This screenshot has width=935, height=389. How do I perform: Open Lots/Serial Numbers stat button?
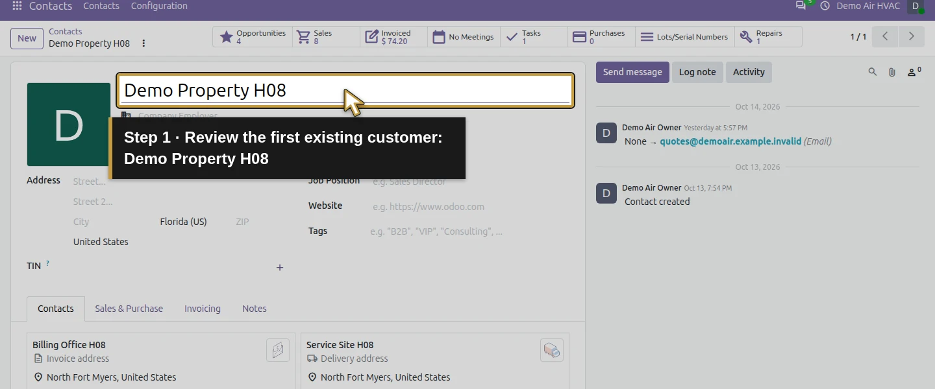tap(685, 37)
